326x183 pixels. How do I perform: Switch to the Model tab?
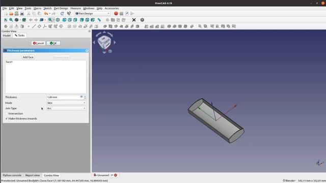[x=7, y=36]
